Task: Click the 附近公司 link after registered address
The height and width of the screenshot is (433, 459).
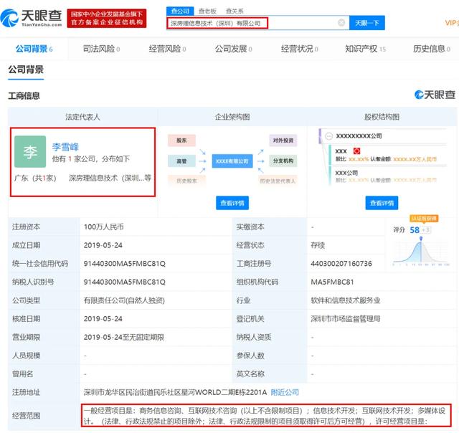Action: point(285,392)
